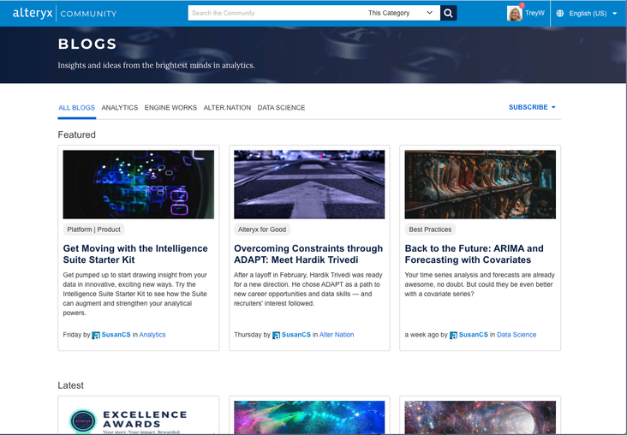627x435 pixels.
Task: Click SusanCS avatar icon in Alter Nation post
Action: point(277,335)
